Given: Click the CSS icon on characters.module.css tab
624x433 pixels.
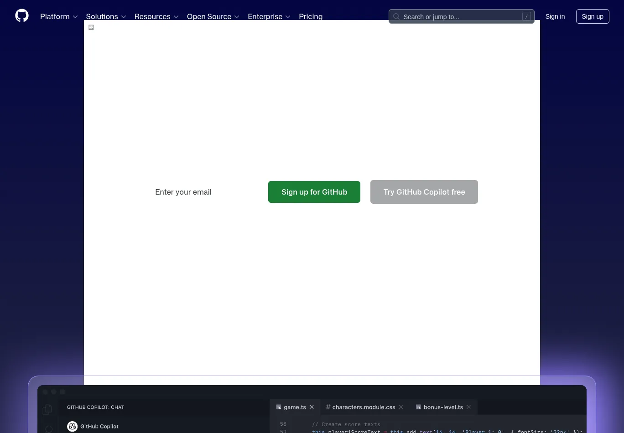Looking at the screenshot, I should tap(328, 407).
